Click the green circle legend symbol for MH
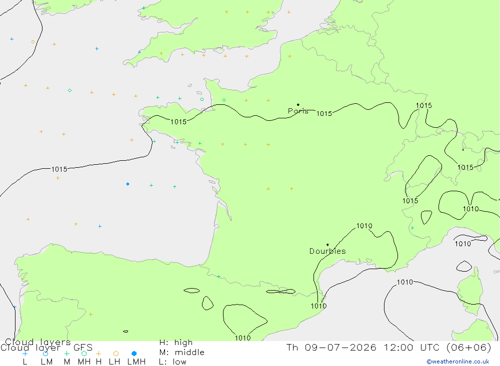500x366 pixels. tap(84, 354)
